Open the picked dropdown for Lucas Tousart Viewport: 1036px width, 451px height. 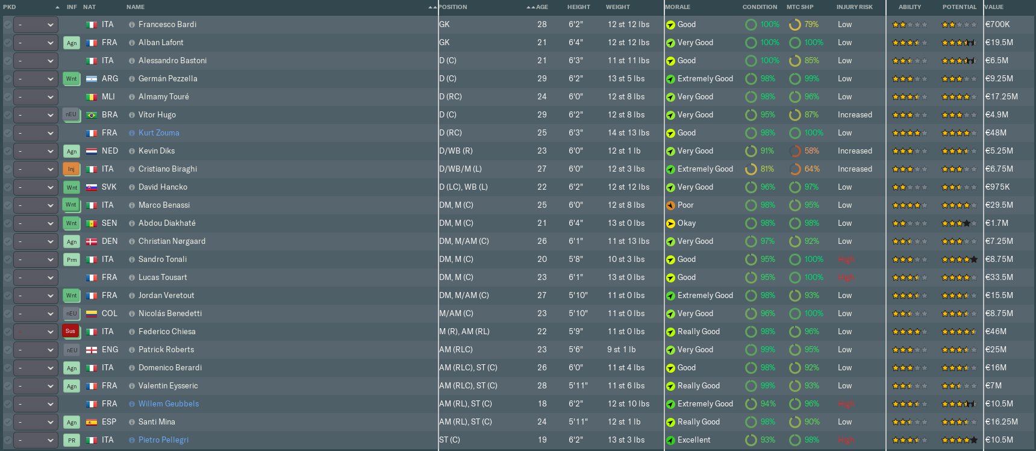[36, 278]
